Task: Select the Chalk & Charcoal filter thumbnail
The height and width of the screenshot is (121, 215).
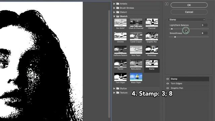Action: click(x=136, y=23)
